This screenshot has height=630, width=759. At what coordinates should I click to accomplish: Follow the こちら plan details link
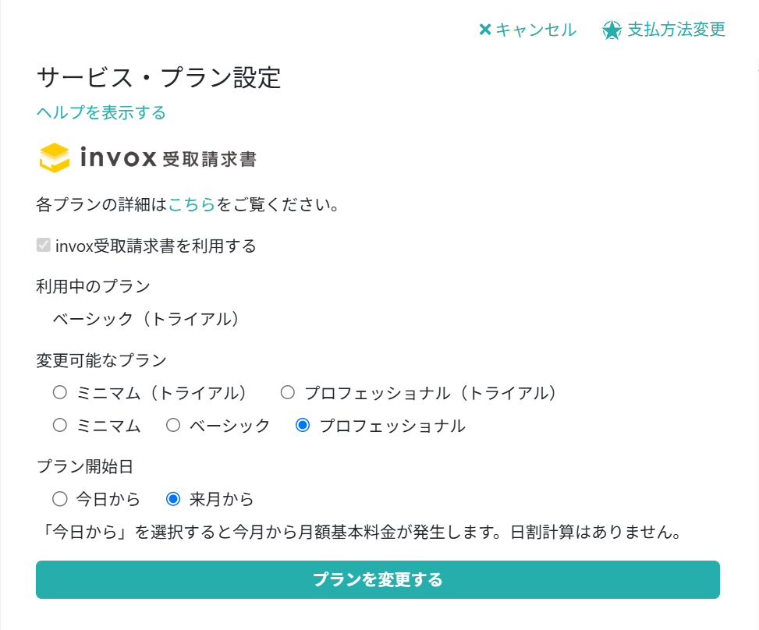(x=192, y=204)
